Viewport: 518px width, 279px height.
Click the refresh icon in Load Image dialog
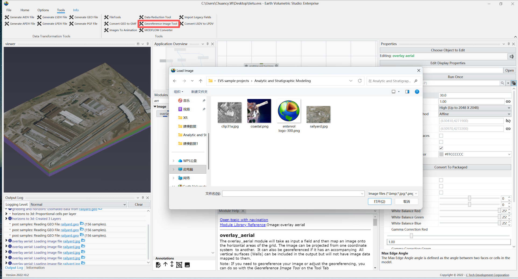point(360,81)
